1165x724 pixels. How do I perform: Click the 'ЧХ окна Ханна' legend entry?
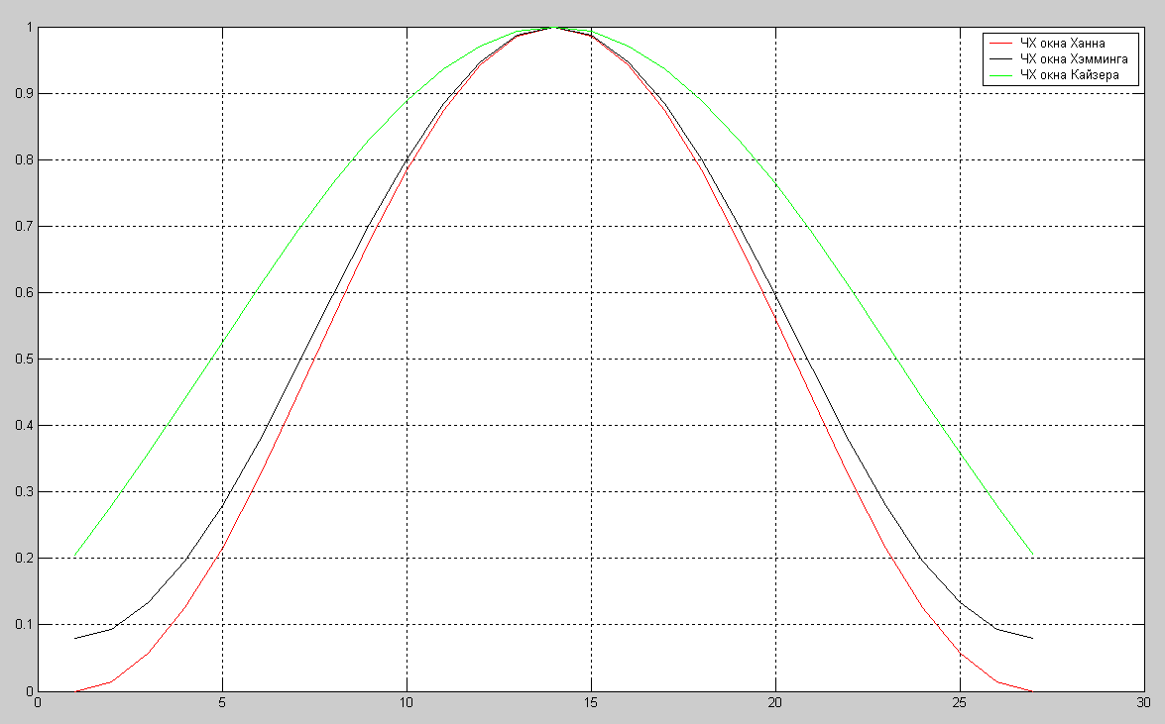pos(1062,43)
